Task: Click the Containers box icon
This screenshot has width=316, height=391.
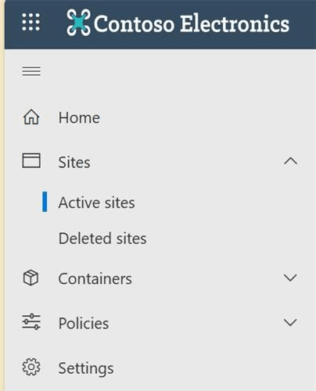Action: pyautogui.click(x=31, y=278)
